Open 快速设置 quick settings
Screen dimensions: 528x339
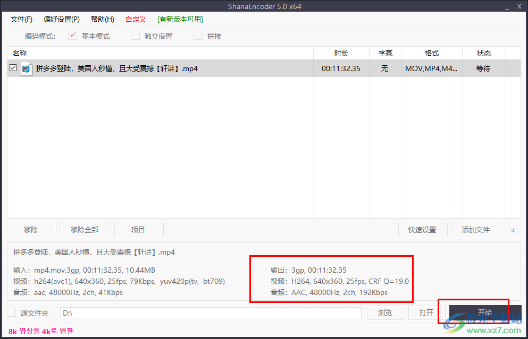pos(423,230)
